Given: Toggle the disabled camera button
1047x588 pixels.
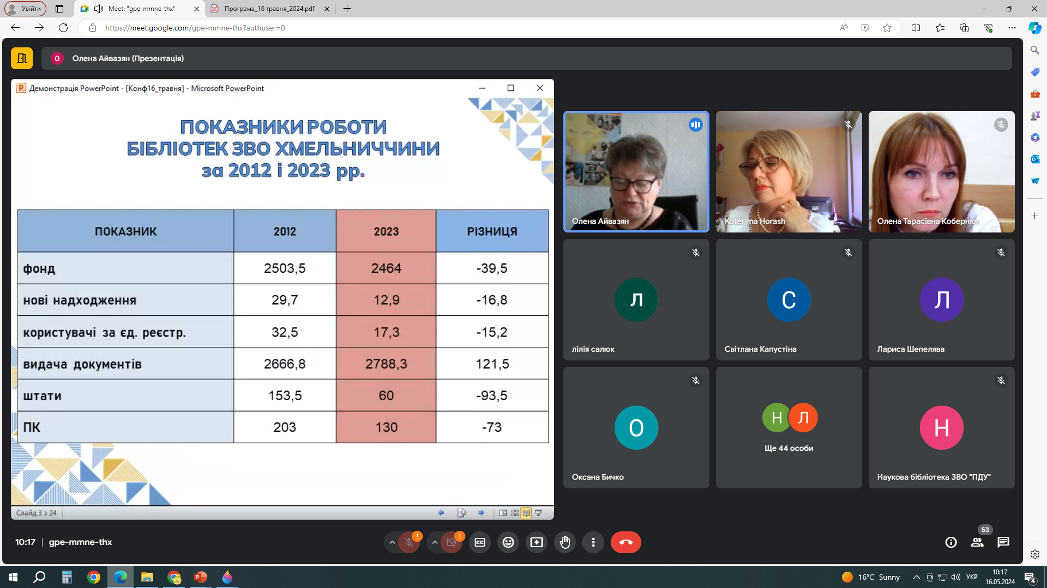Looking at the screenshot, I should pyautogui.click(x=451, y=542).
